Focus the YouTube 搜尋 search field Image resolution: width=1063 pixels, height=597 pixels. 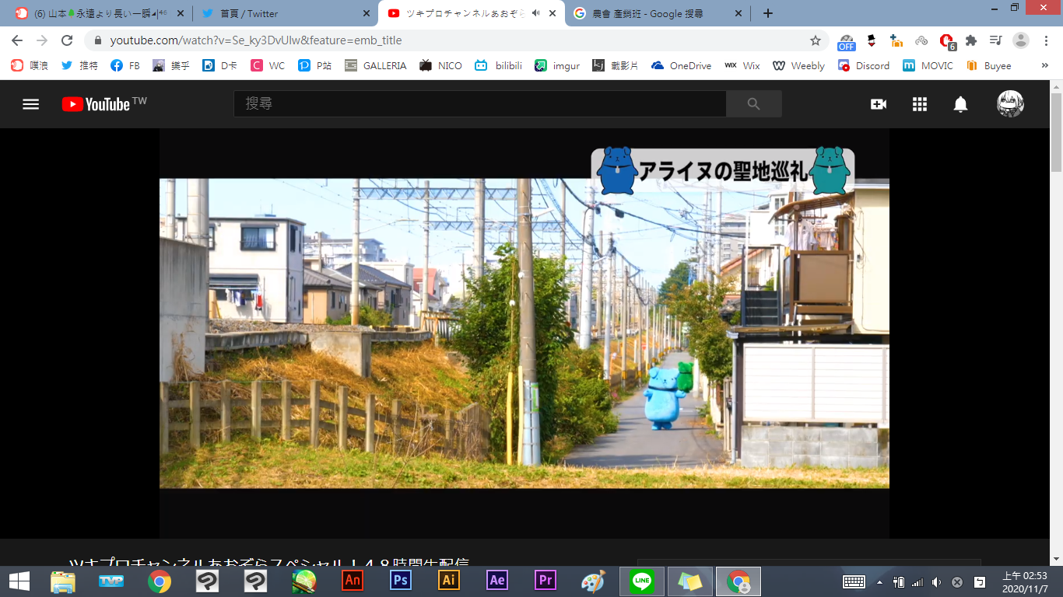click(x=480, y=104)
